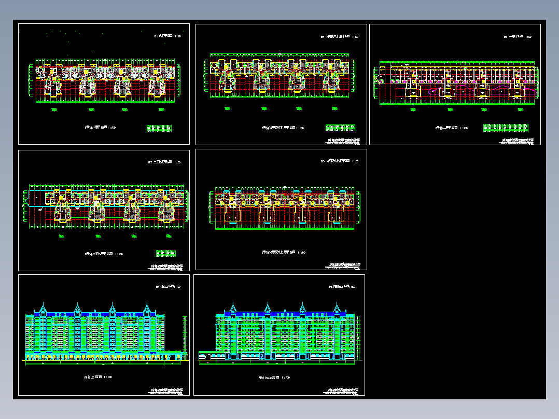Click the caption below the top-left floor plan
Screen dimensions: 559x419
[100, 127]
